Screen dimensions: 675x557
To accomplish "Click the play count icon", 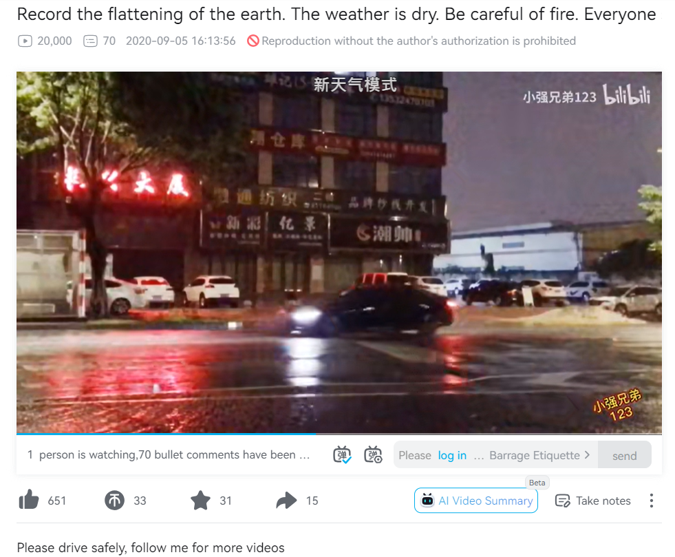I will point(25,41).
